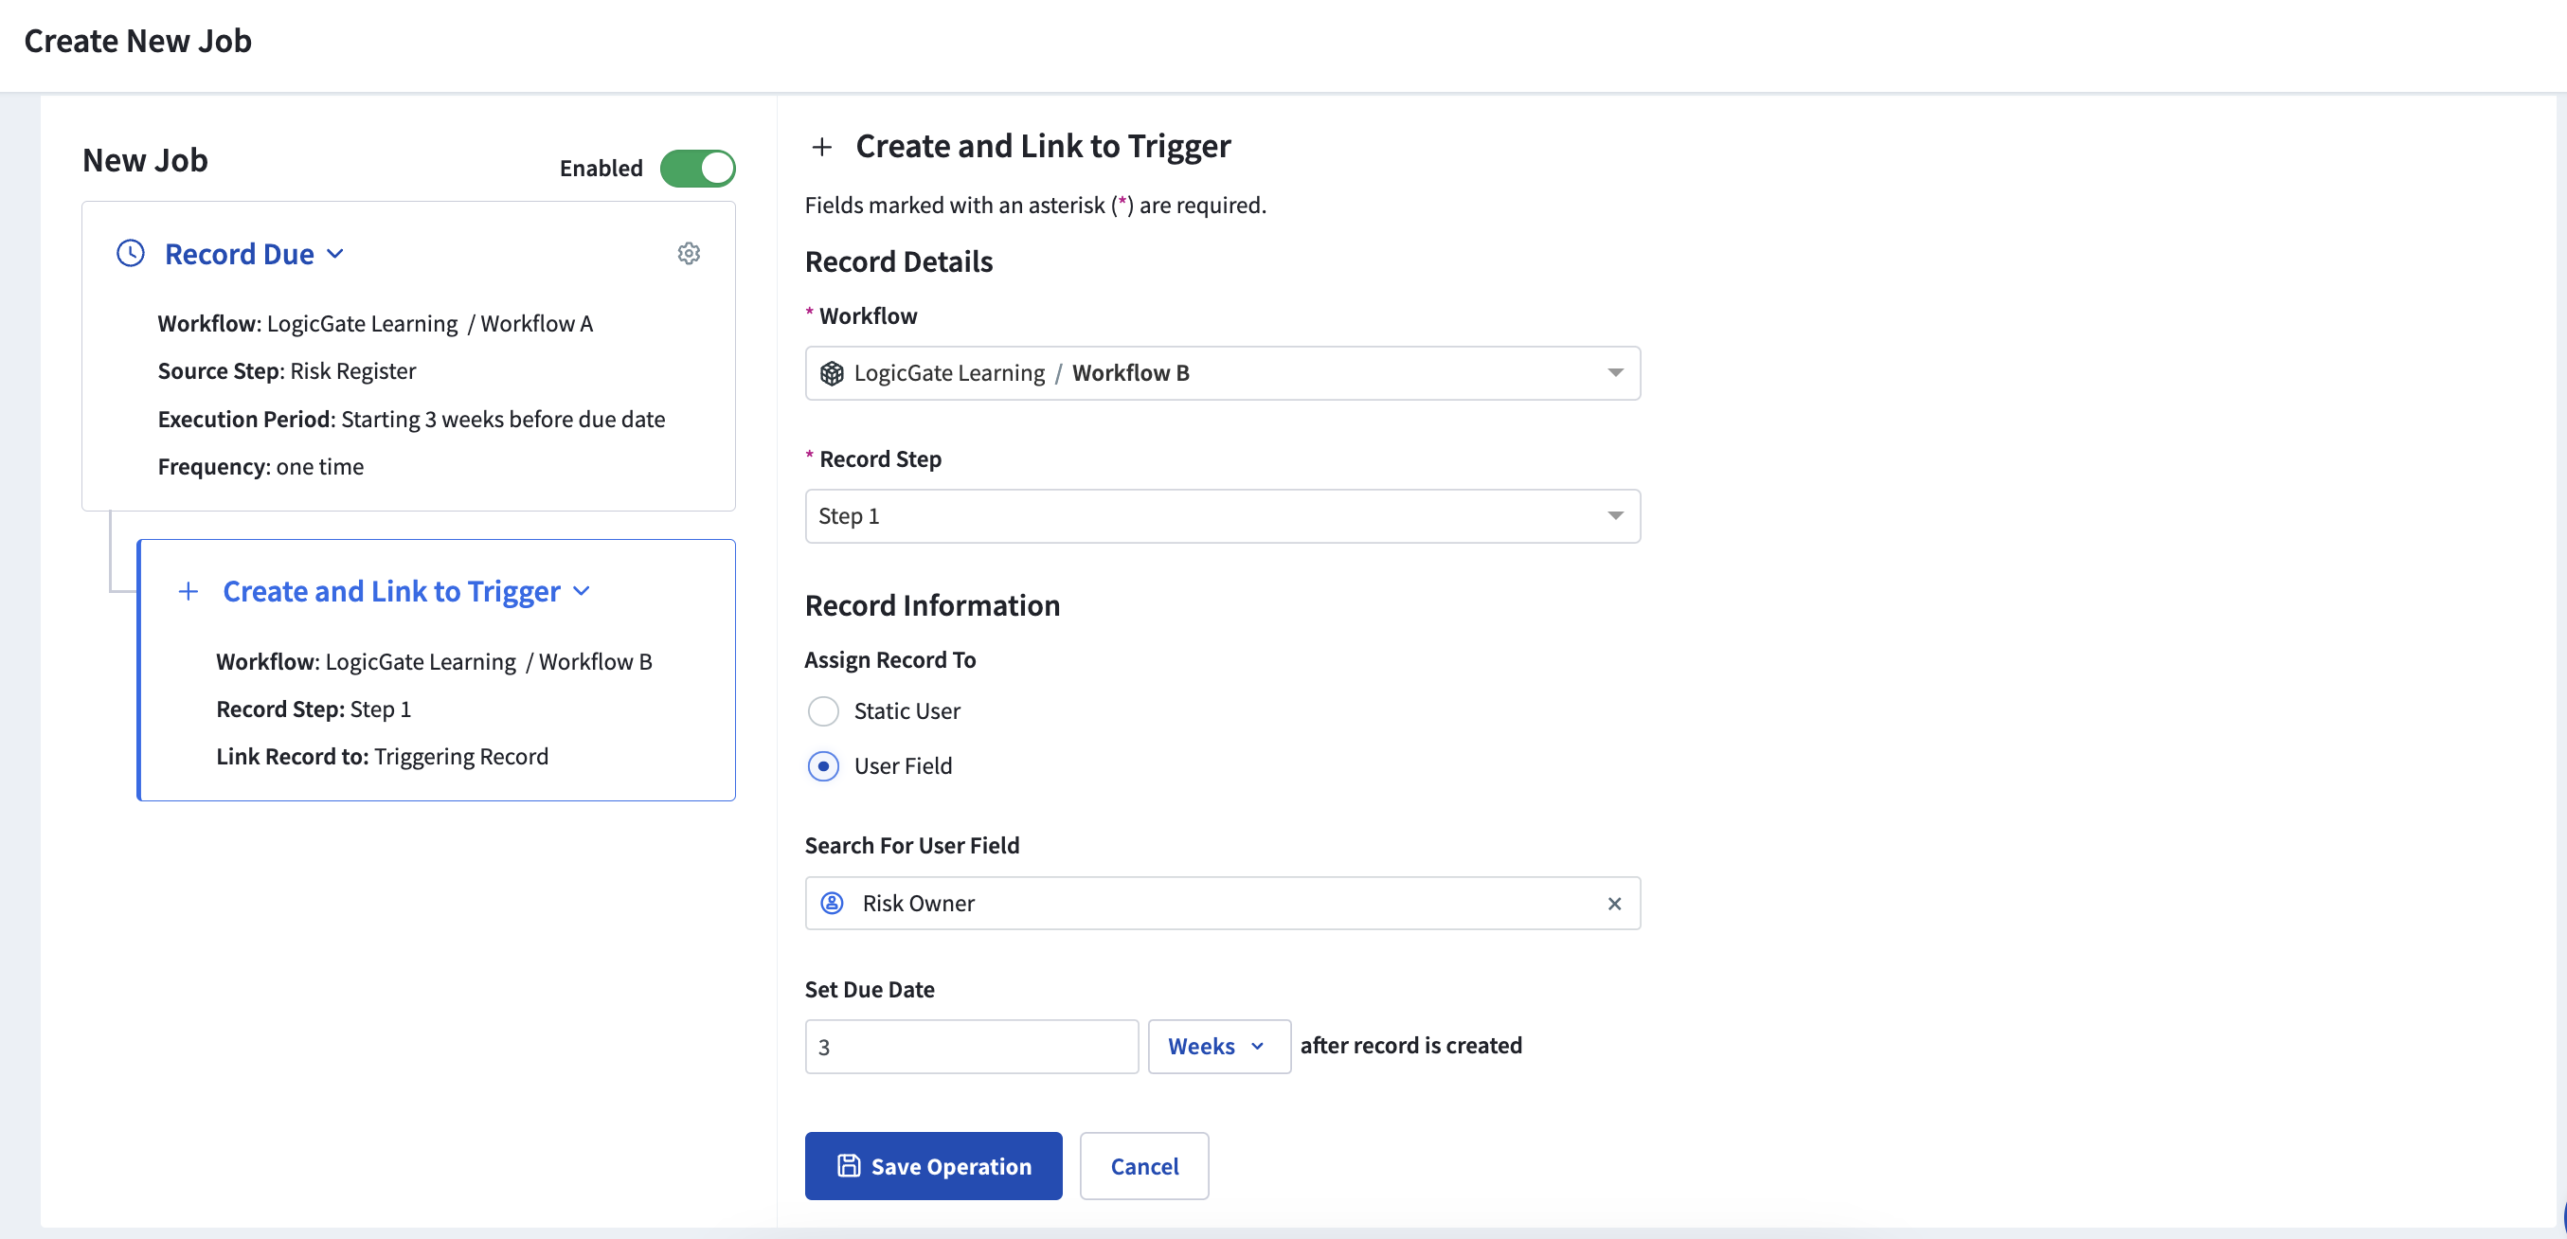Click the plus icon in the right panel heading
The image size is (2567, 1239).
[x=822, y=147]
